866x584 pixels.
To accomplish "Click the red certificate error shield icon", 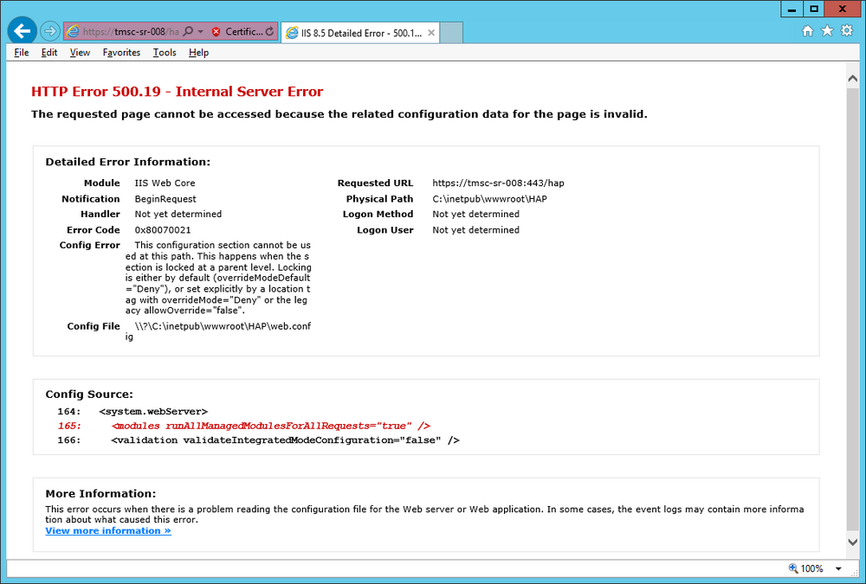I will coord(216,32).
